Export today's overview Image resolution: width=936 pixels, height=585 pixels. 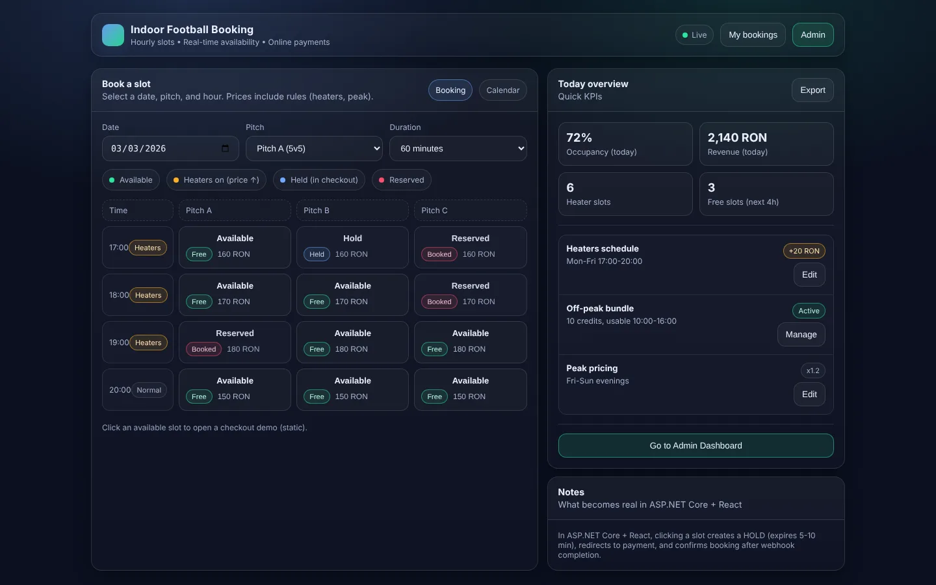tap(812, 90)
